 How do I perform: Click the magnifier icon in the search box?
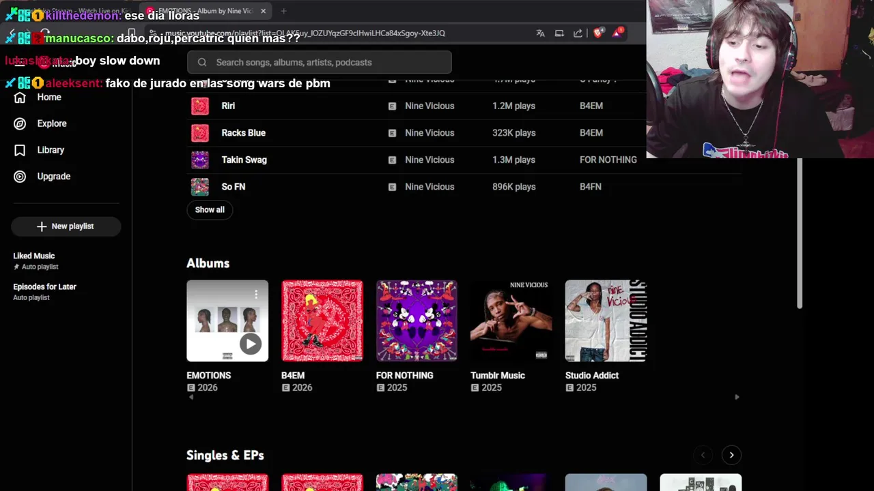(x=202, y=62)
